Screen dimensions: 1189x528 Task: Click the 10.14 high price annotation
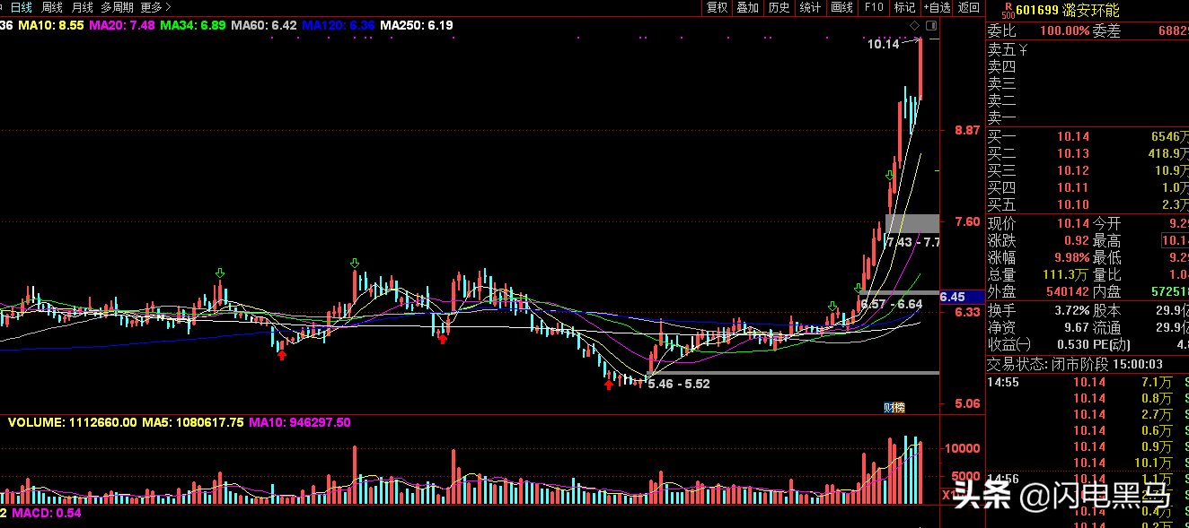click(x=884, y=43)
